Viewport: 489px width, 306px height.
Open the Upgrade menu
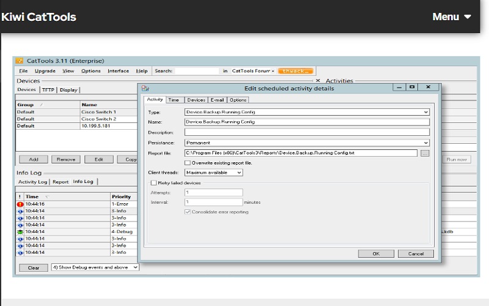click(45, 71)
